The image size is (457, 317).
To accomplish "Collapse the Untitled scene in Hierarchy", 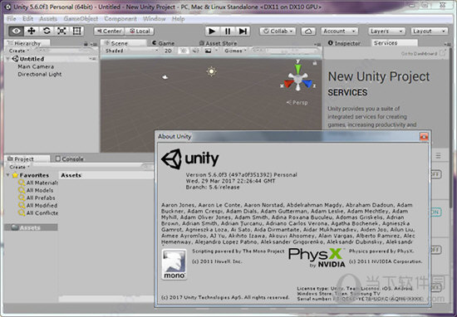I will click(7, 59).
